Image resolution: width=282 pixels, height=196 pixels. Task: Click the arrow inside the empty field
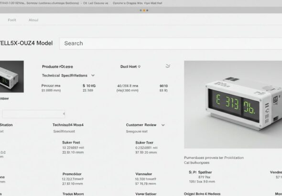pos(64,114)
